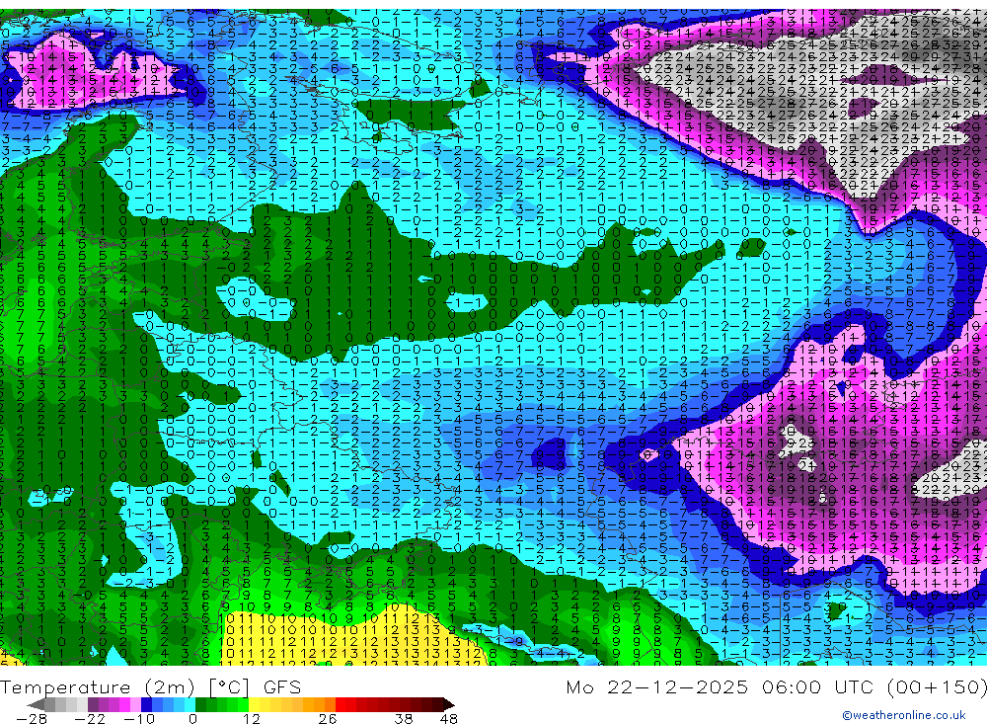Pick the dark green swatch at 0
Viewport: 987px width, 724px height.
point(200,705)
